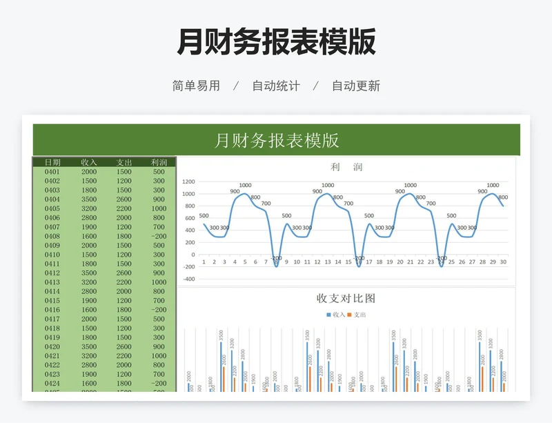Click y-axis label 600 in profit chart

(190, 218)
